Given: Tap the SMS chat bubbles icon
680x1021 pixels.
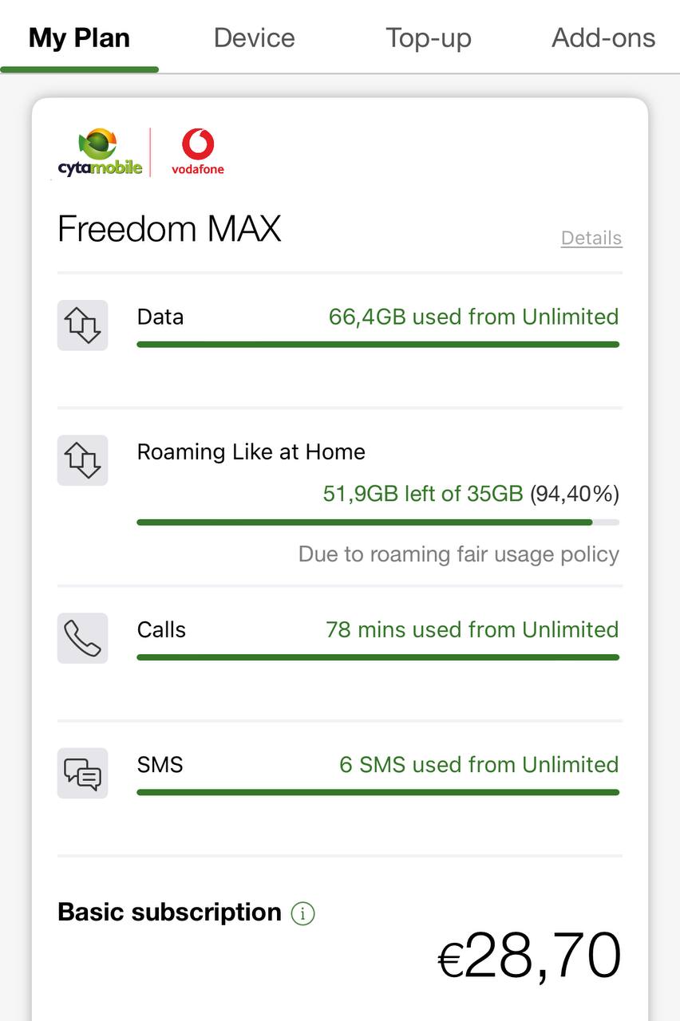Looking at the screenshot, I should tap(82, 773).
